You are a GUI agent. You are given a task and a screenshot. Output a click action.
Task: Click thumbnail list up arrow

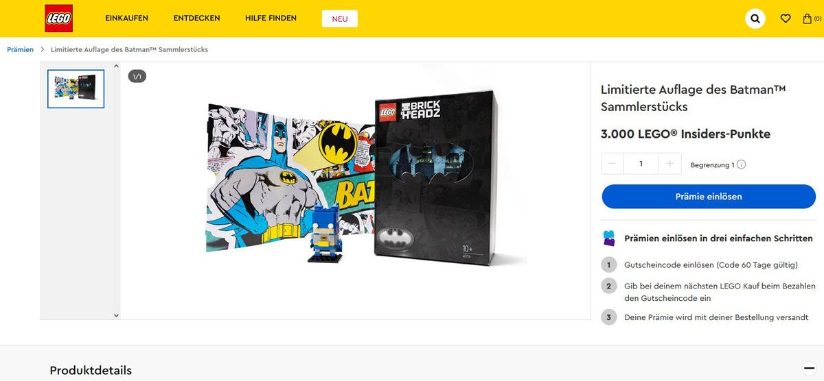pos(116,67)
